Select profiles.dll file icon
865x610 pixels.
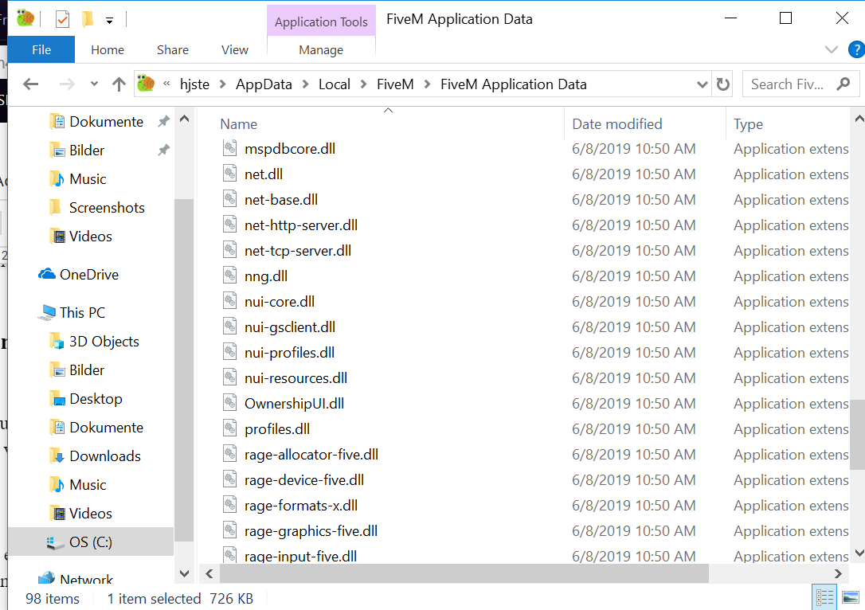(230, 428)
